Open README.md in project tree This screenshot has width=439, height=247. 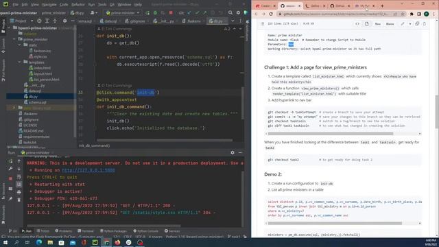coord(30,131)
